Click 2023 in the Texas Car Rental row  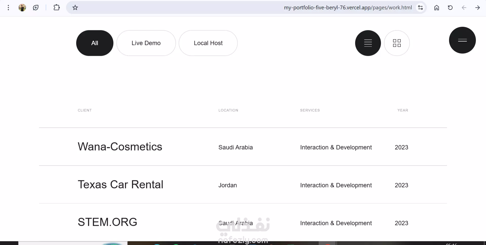pos(401,185)
